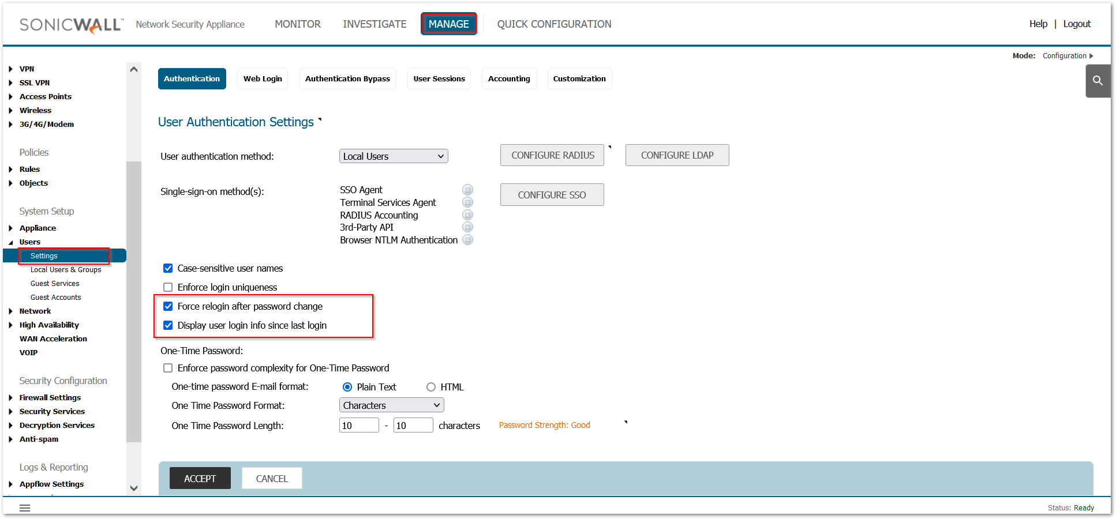This screenshot has height=519, width=1116.
Task: Open the User authentication method dropdown
Action: click(394, 156)
